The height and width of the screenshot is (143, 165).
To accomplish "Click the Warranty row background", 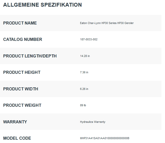I will (81, 122).
